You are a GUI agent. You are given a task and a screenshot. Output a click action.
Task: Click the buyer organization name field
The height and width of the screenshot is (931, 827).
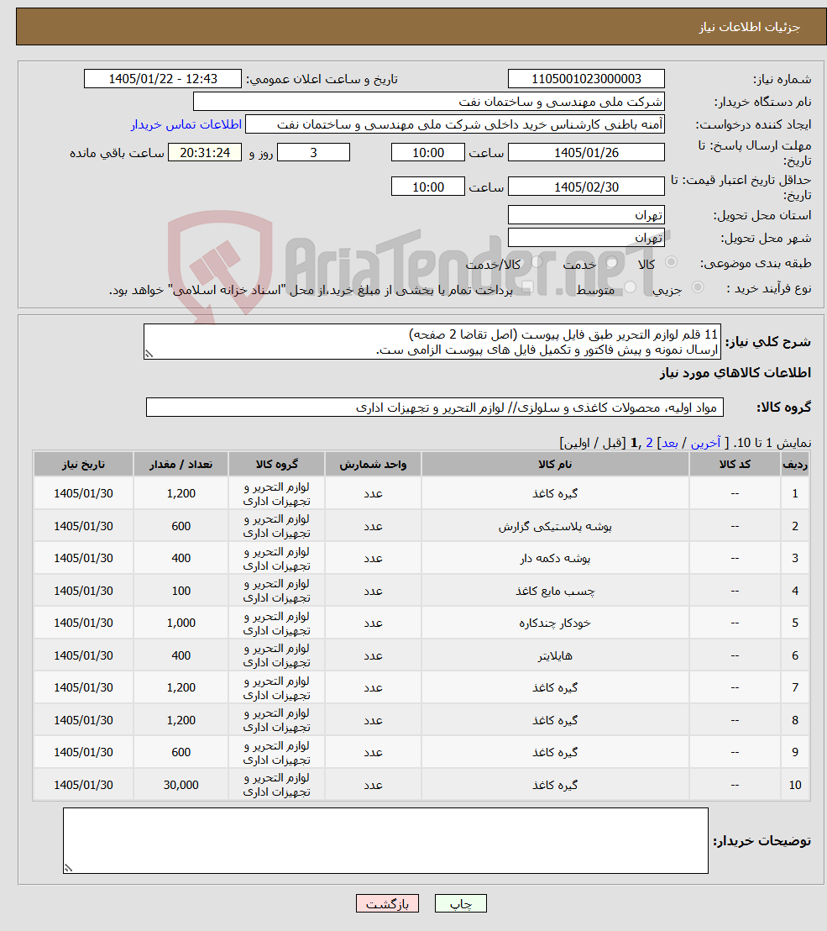[428, 102]
